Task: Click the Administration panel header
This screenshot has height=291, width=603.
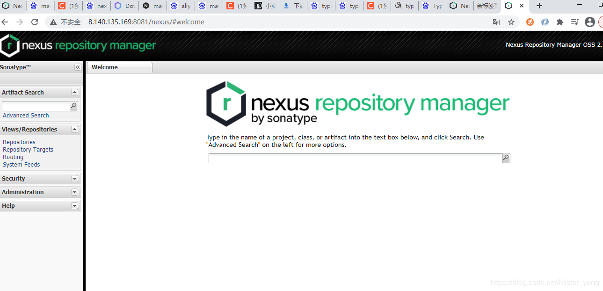Action: tap(40, 192)
